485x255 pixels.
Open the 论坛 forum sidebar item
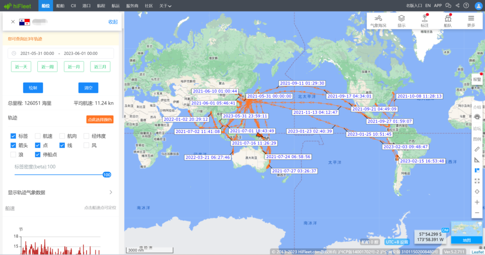point(477,129)
